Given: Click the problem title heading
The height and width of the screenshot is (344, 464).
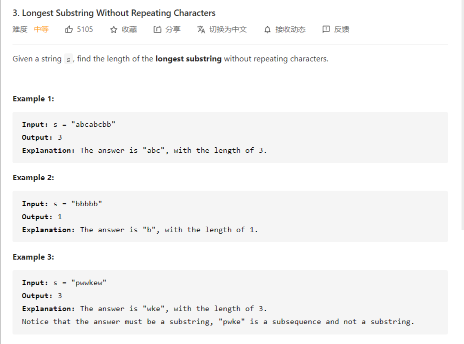Looking at the screenshot, I should tap(114, 13).
